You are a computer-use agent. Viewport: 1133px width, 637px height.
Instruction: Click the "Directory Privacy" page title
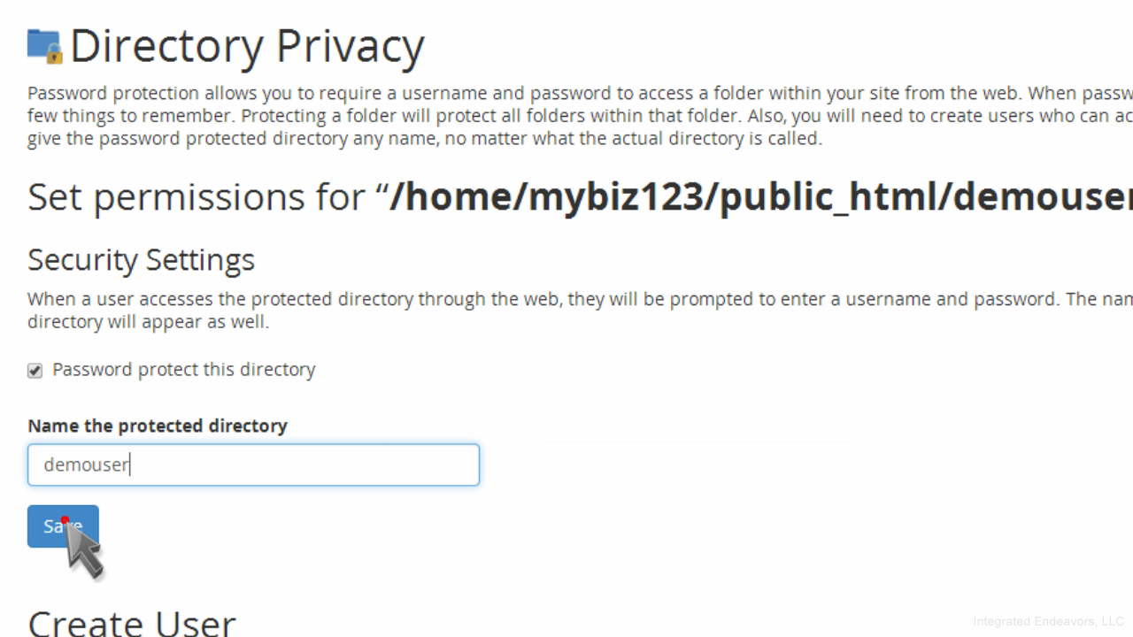click(247, 46)
